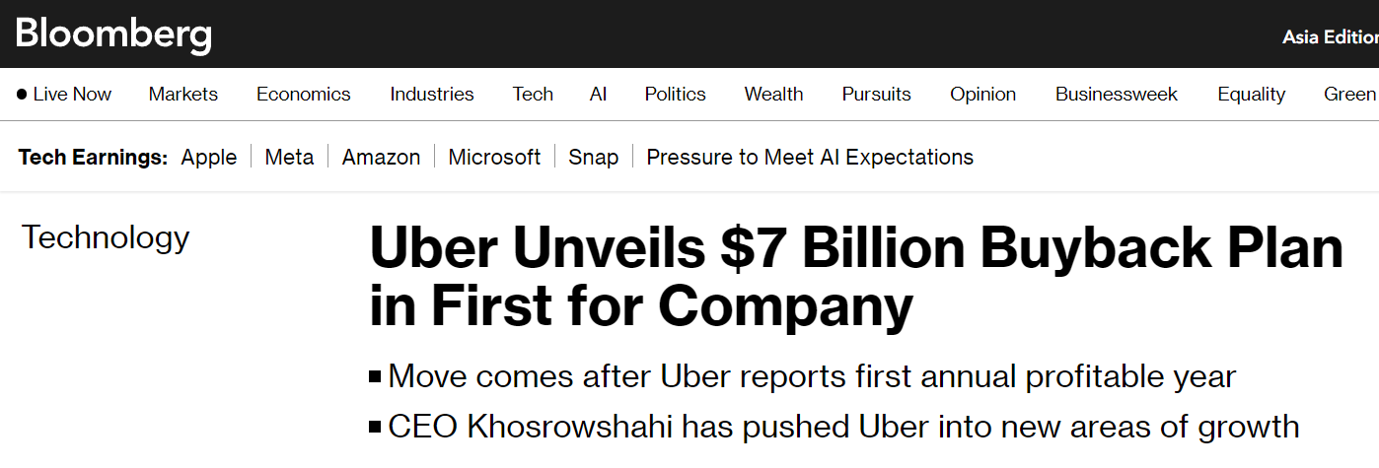Select Industries in the navigation bar
This screenshot has width=1379, height=468.
[x=432, y=95]
